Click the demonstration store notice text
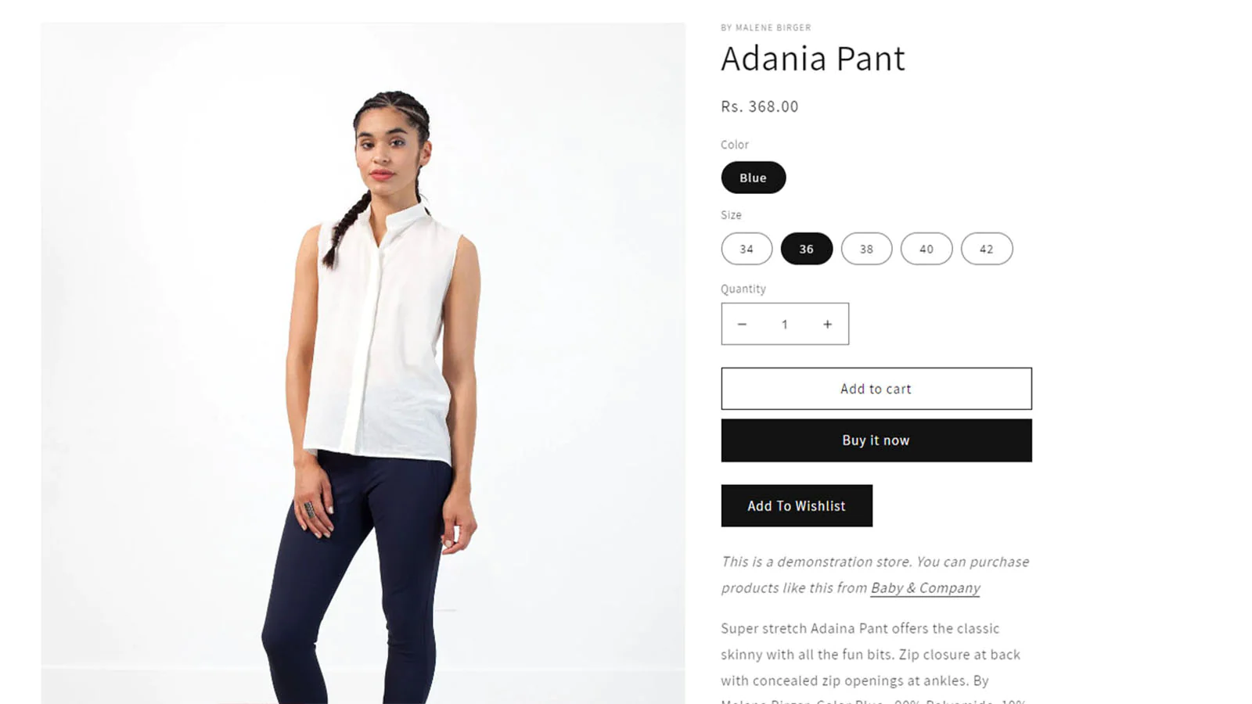The image size is (1252, 704). [875, 574]
